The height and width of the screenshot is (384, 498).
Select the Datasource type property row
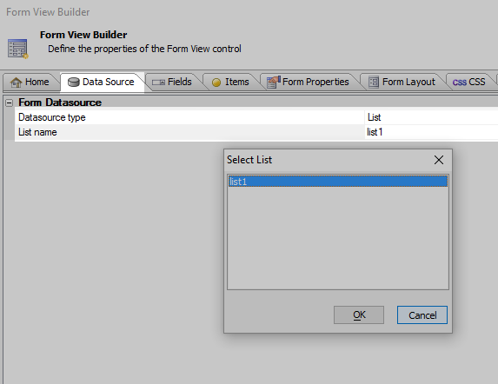[256, 117]
